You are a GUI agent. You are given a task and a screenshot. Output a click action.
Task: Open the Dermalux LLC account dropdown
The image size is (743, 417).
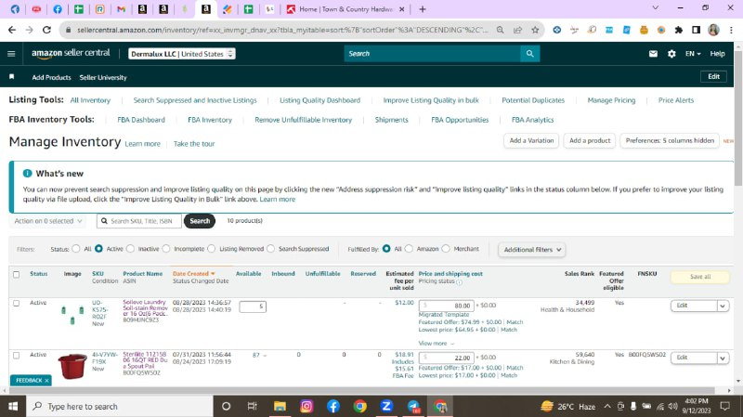coord(182,54)
